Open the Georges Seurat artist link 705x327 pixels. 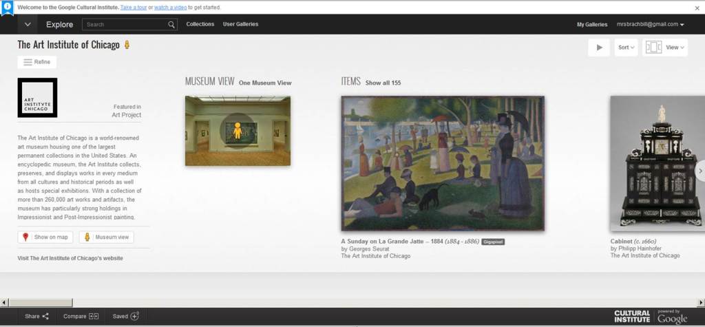369,249
